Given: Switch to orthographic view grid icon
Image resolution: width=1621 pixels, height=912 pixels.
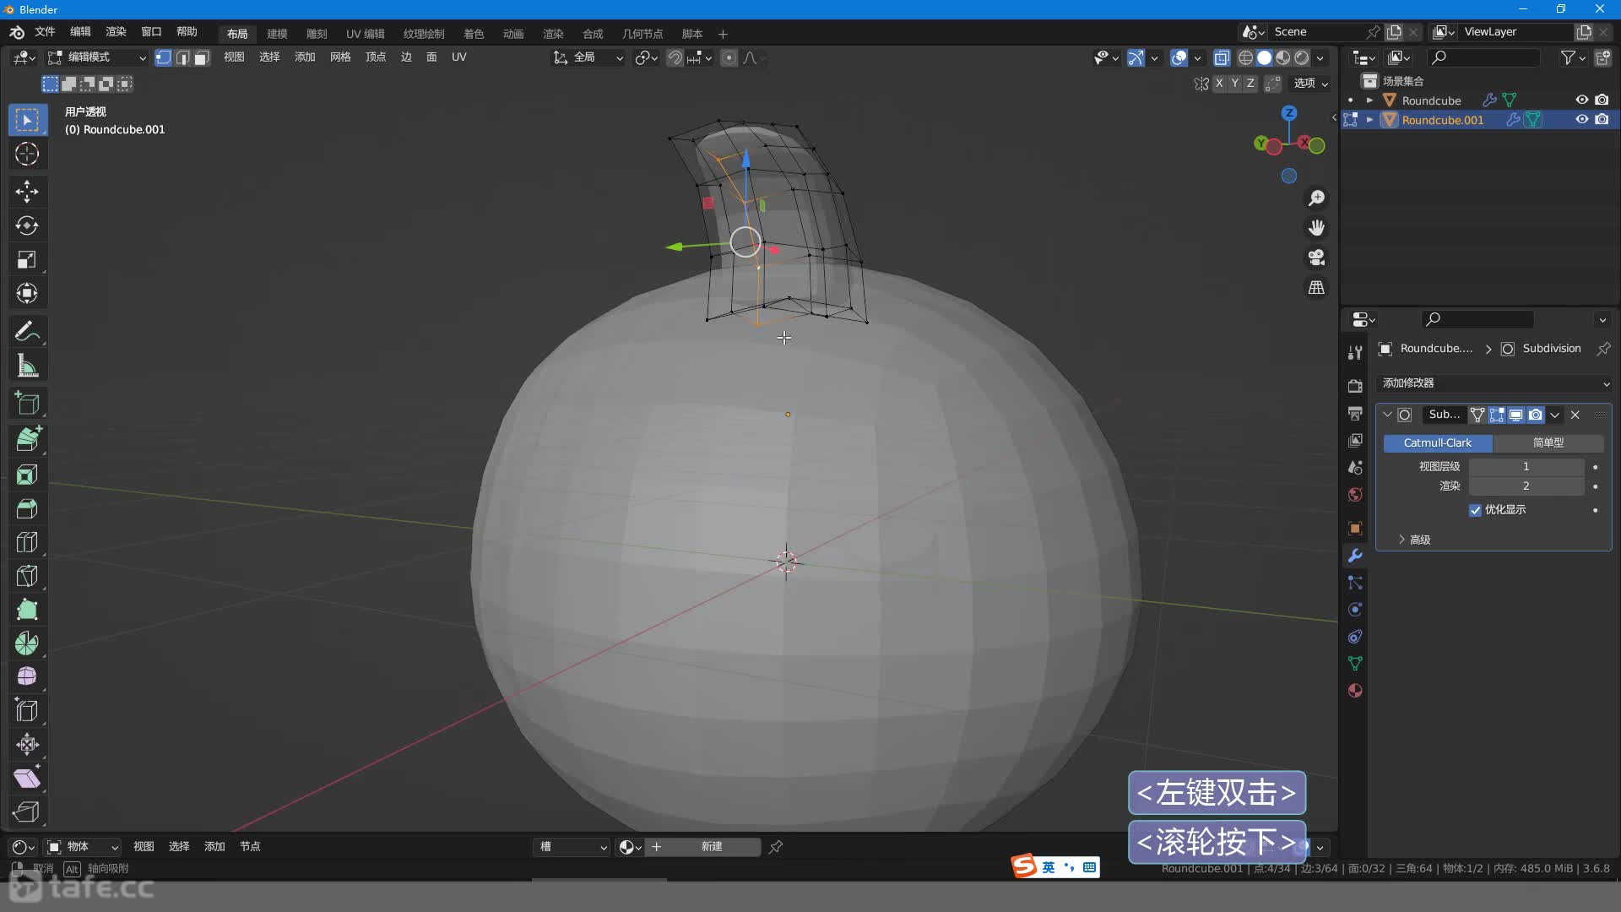Looking at the screenshot, I should point(1316,288).
